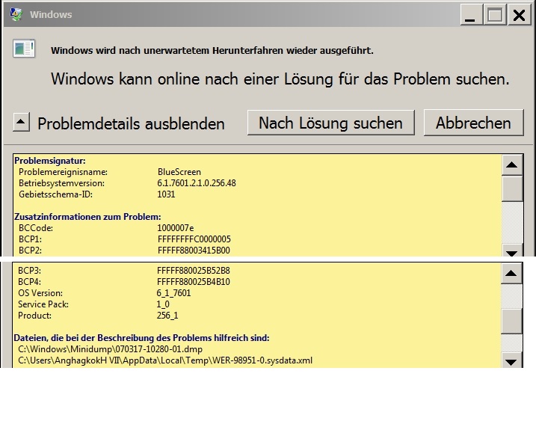Viewport: 536px width, 427px height.
Task: Click BCP1 value FFFFFFFFC0000005
Action: click(x=194, y=239)
